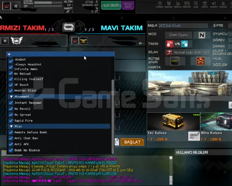Screen dimensions: 232x186
Task: Open the Ölüm Oyunu mode selector
Action: pyautogui.click(x=178, y=35)
